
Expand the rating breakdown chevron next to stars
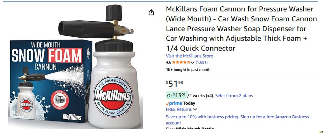(x=193, y=62)
